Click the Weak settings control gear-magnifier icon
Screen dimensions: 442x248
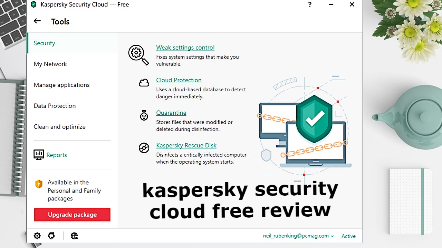(138, 55)
